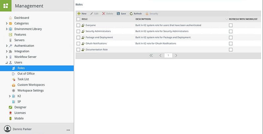Click the Dashboard icon in sidebar

[x=11, y=18]
